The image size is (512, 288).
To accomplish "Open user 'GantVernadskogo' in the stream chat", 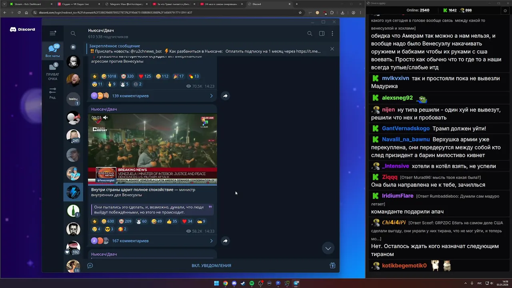I will tap(406, 128).
